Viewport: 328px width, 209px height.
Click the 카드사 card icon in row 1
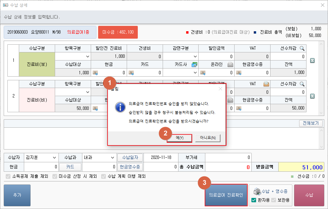click(x=194, y=65)
